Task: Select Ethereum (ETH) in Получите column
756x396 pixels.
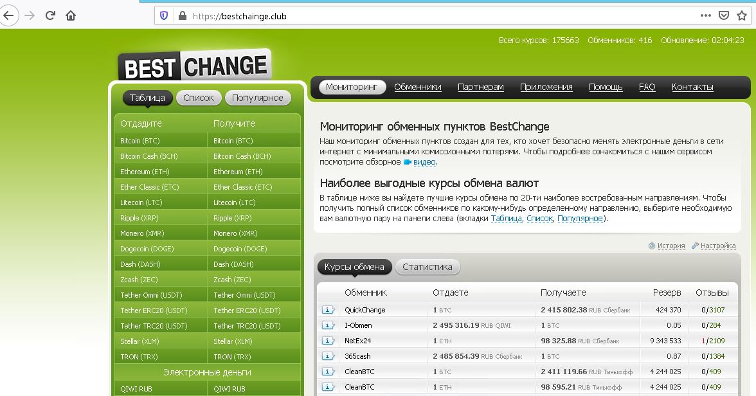Action: [254, 172]
